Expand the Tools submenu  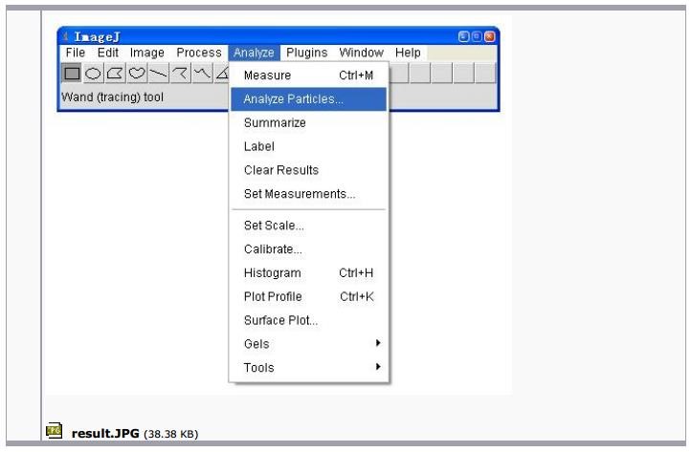(308, 368)
